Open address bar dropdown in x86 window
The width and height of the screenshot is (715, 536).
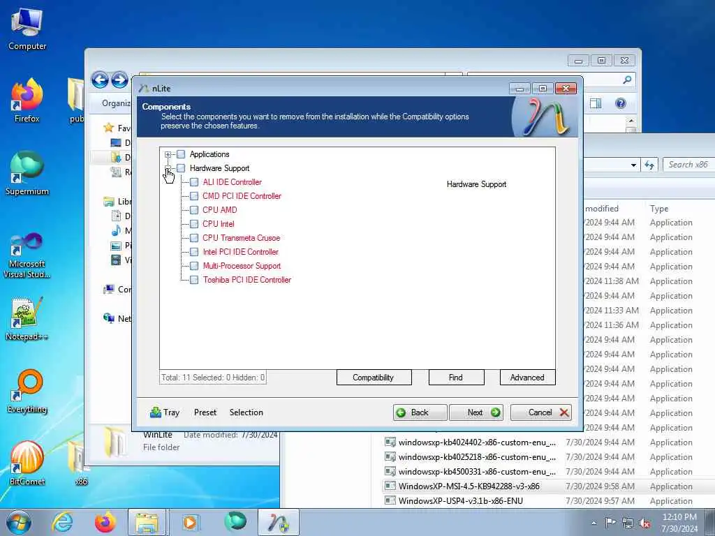(x=633, y=165)
